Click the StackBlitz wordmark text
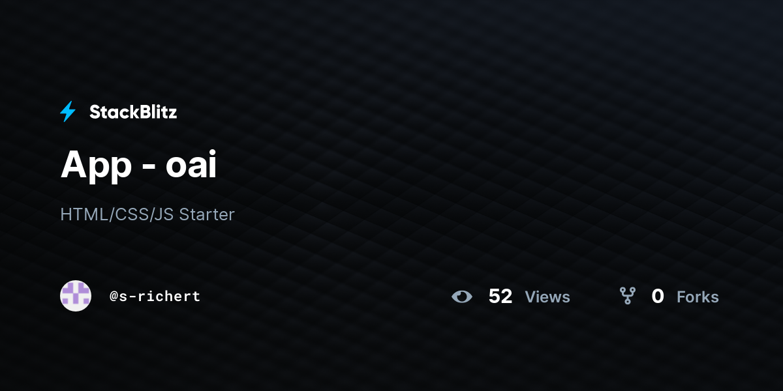The height and width of the screenshot is (391, 783). coord(133,112)
